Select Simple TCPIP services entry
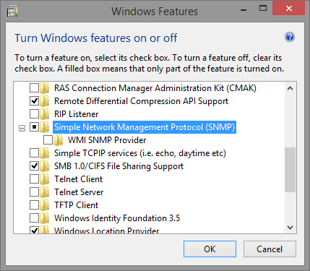 [x=140, y=153]
